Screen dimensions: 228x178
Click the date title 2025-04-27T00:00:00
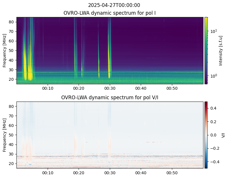(114, 5)
